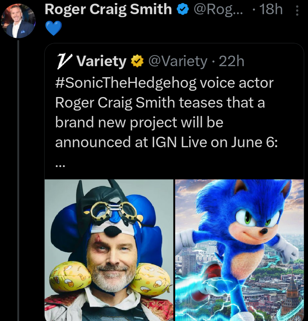Click the vertical thread line under avatar
Screen dimensions: 308x321
[18, 180]
